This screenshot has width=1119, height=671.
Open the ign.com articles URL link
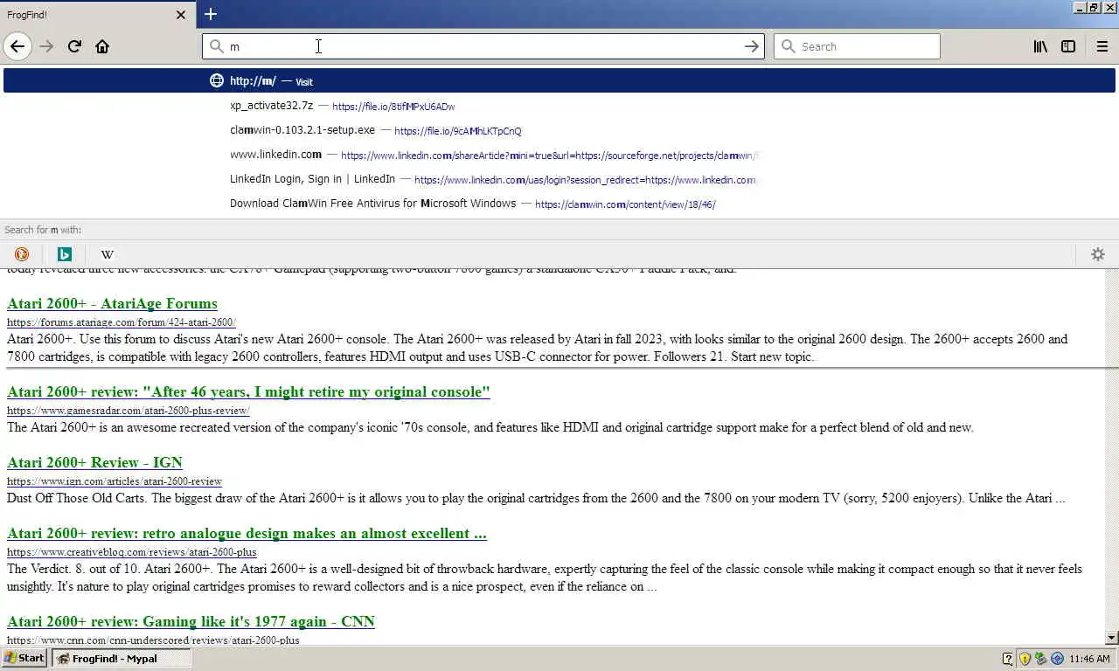(x=115, y=481)
